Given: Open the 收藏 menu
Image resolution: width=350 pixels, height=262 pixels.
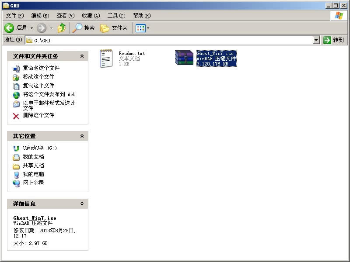Looking at the screenshot, I should coord(90,15).
